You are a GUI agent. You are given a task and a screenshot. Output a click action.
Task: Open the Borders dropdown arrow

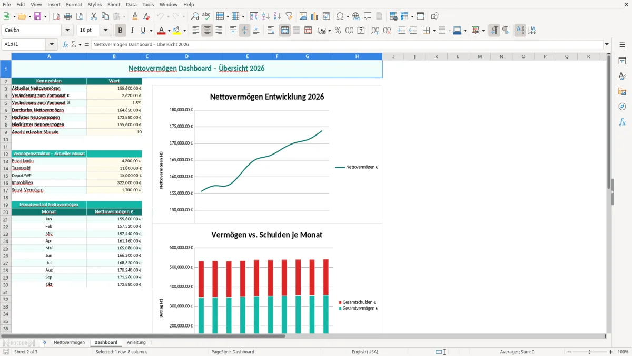pos(434,31)
